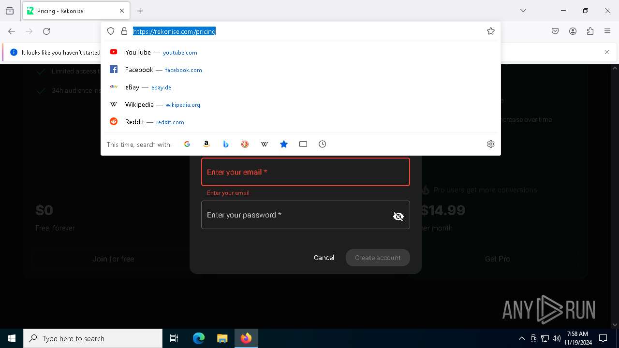Close the Pricing - Rekonise tab
The image size is (619, 348).
[x=122, y=11]
